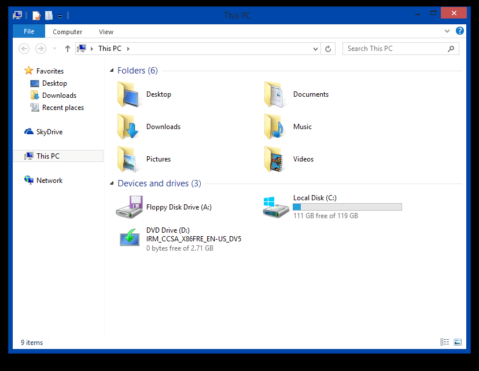Select Network in the navigation pane
Viewport: 479px width, 371px height.
[49, 180]
